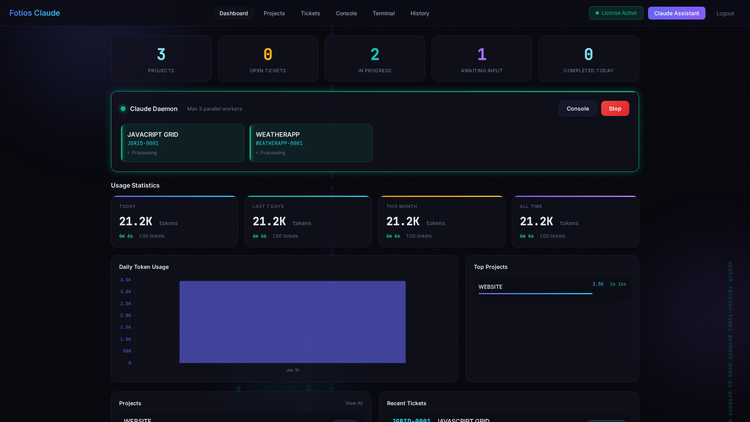Open the Fotios Claude home logo
Viewport: 750px width, 422px height.
pos(34,13)
